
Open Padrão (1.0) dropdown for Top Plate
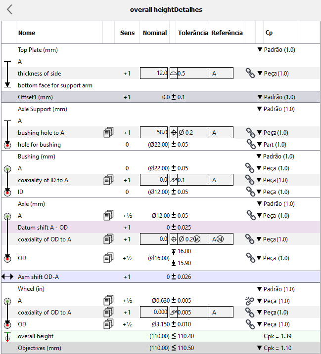(x=276, y=50)
